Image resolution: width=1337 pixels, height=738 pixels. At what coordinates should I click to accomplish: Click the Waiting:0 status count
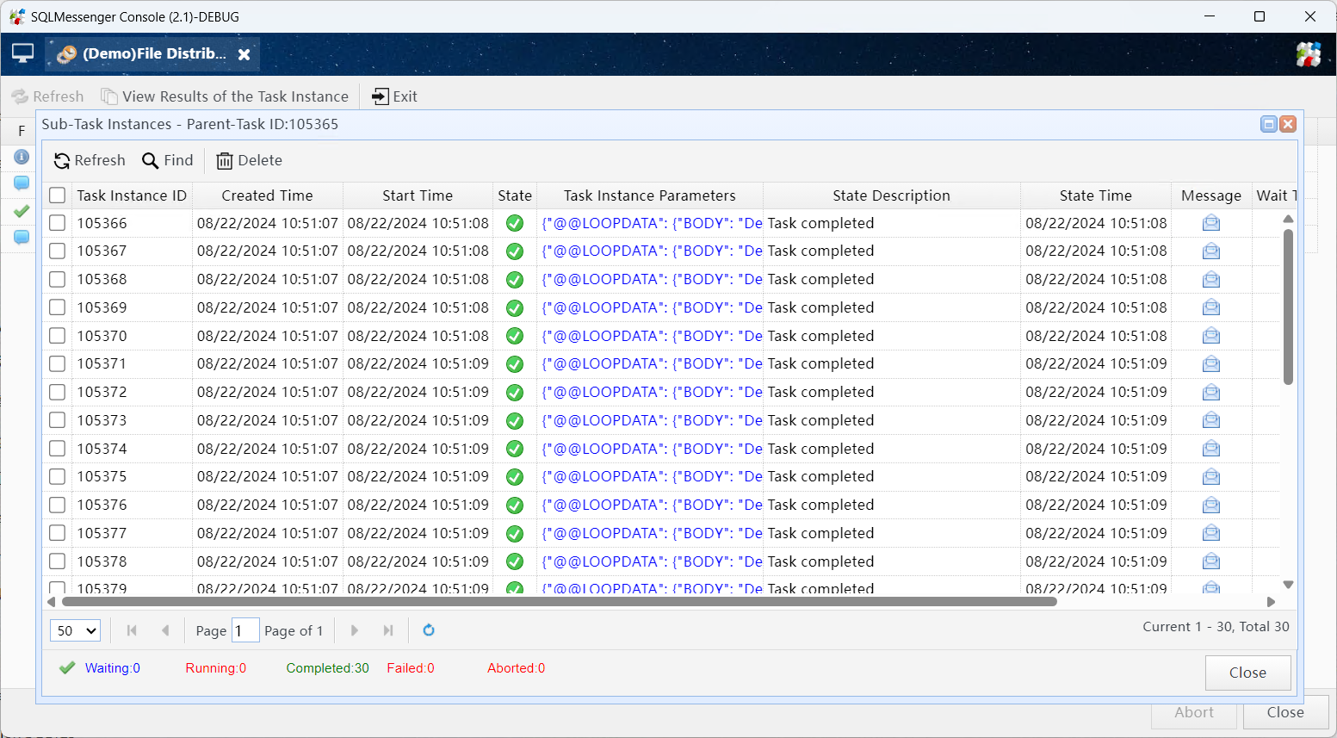point(112,668)
